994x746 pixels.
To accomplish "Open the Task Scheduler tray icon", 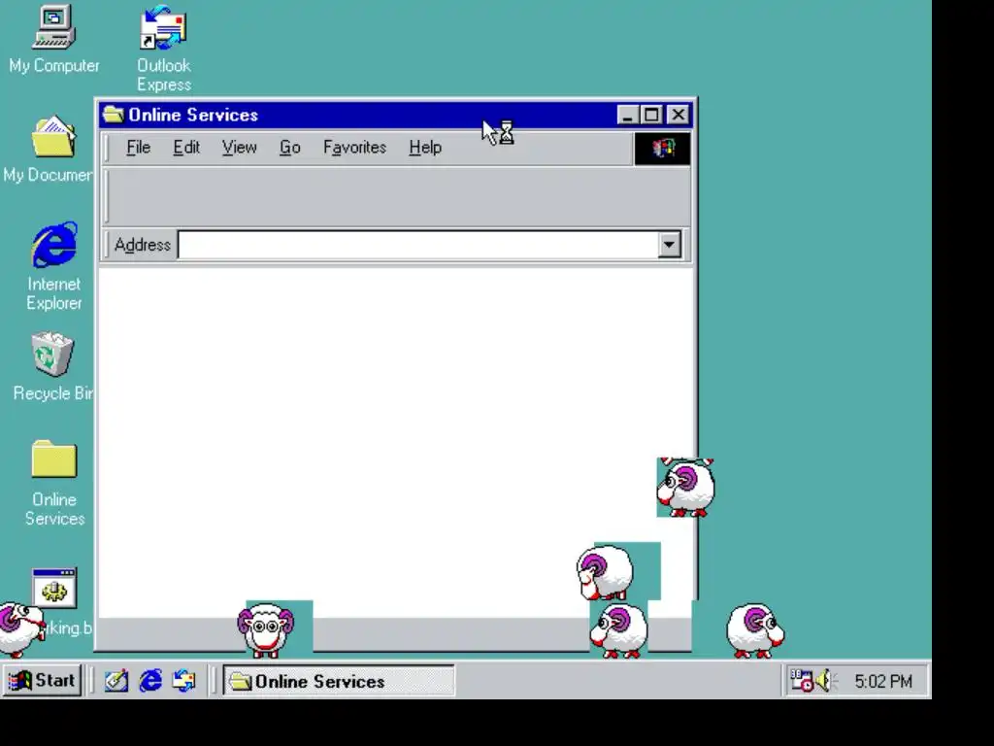I will [801, 681].
